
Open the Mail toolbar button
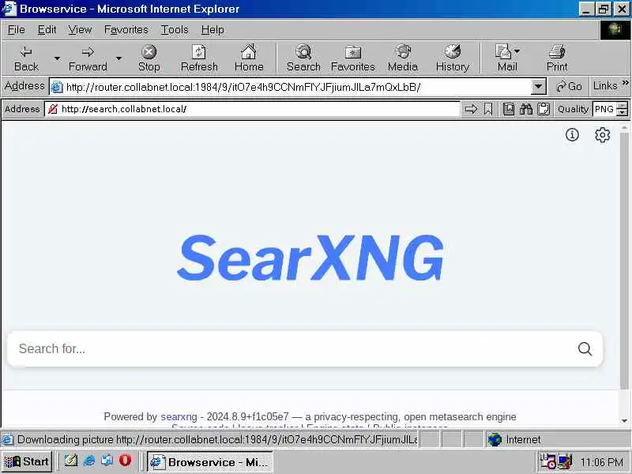tap(507, 58)
